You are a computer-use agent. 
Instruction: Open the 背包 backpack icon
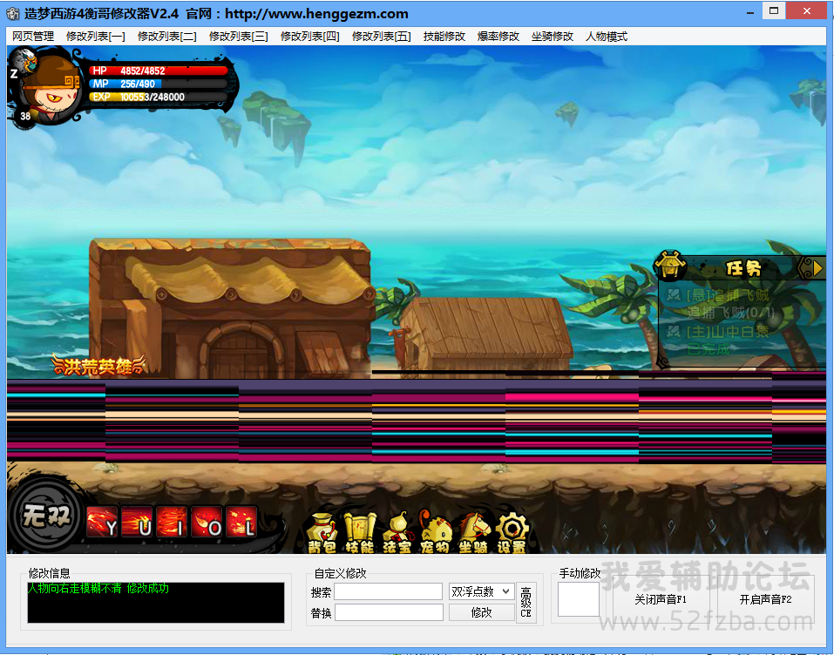[x=321, y=532]
